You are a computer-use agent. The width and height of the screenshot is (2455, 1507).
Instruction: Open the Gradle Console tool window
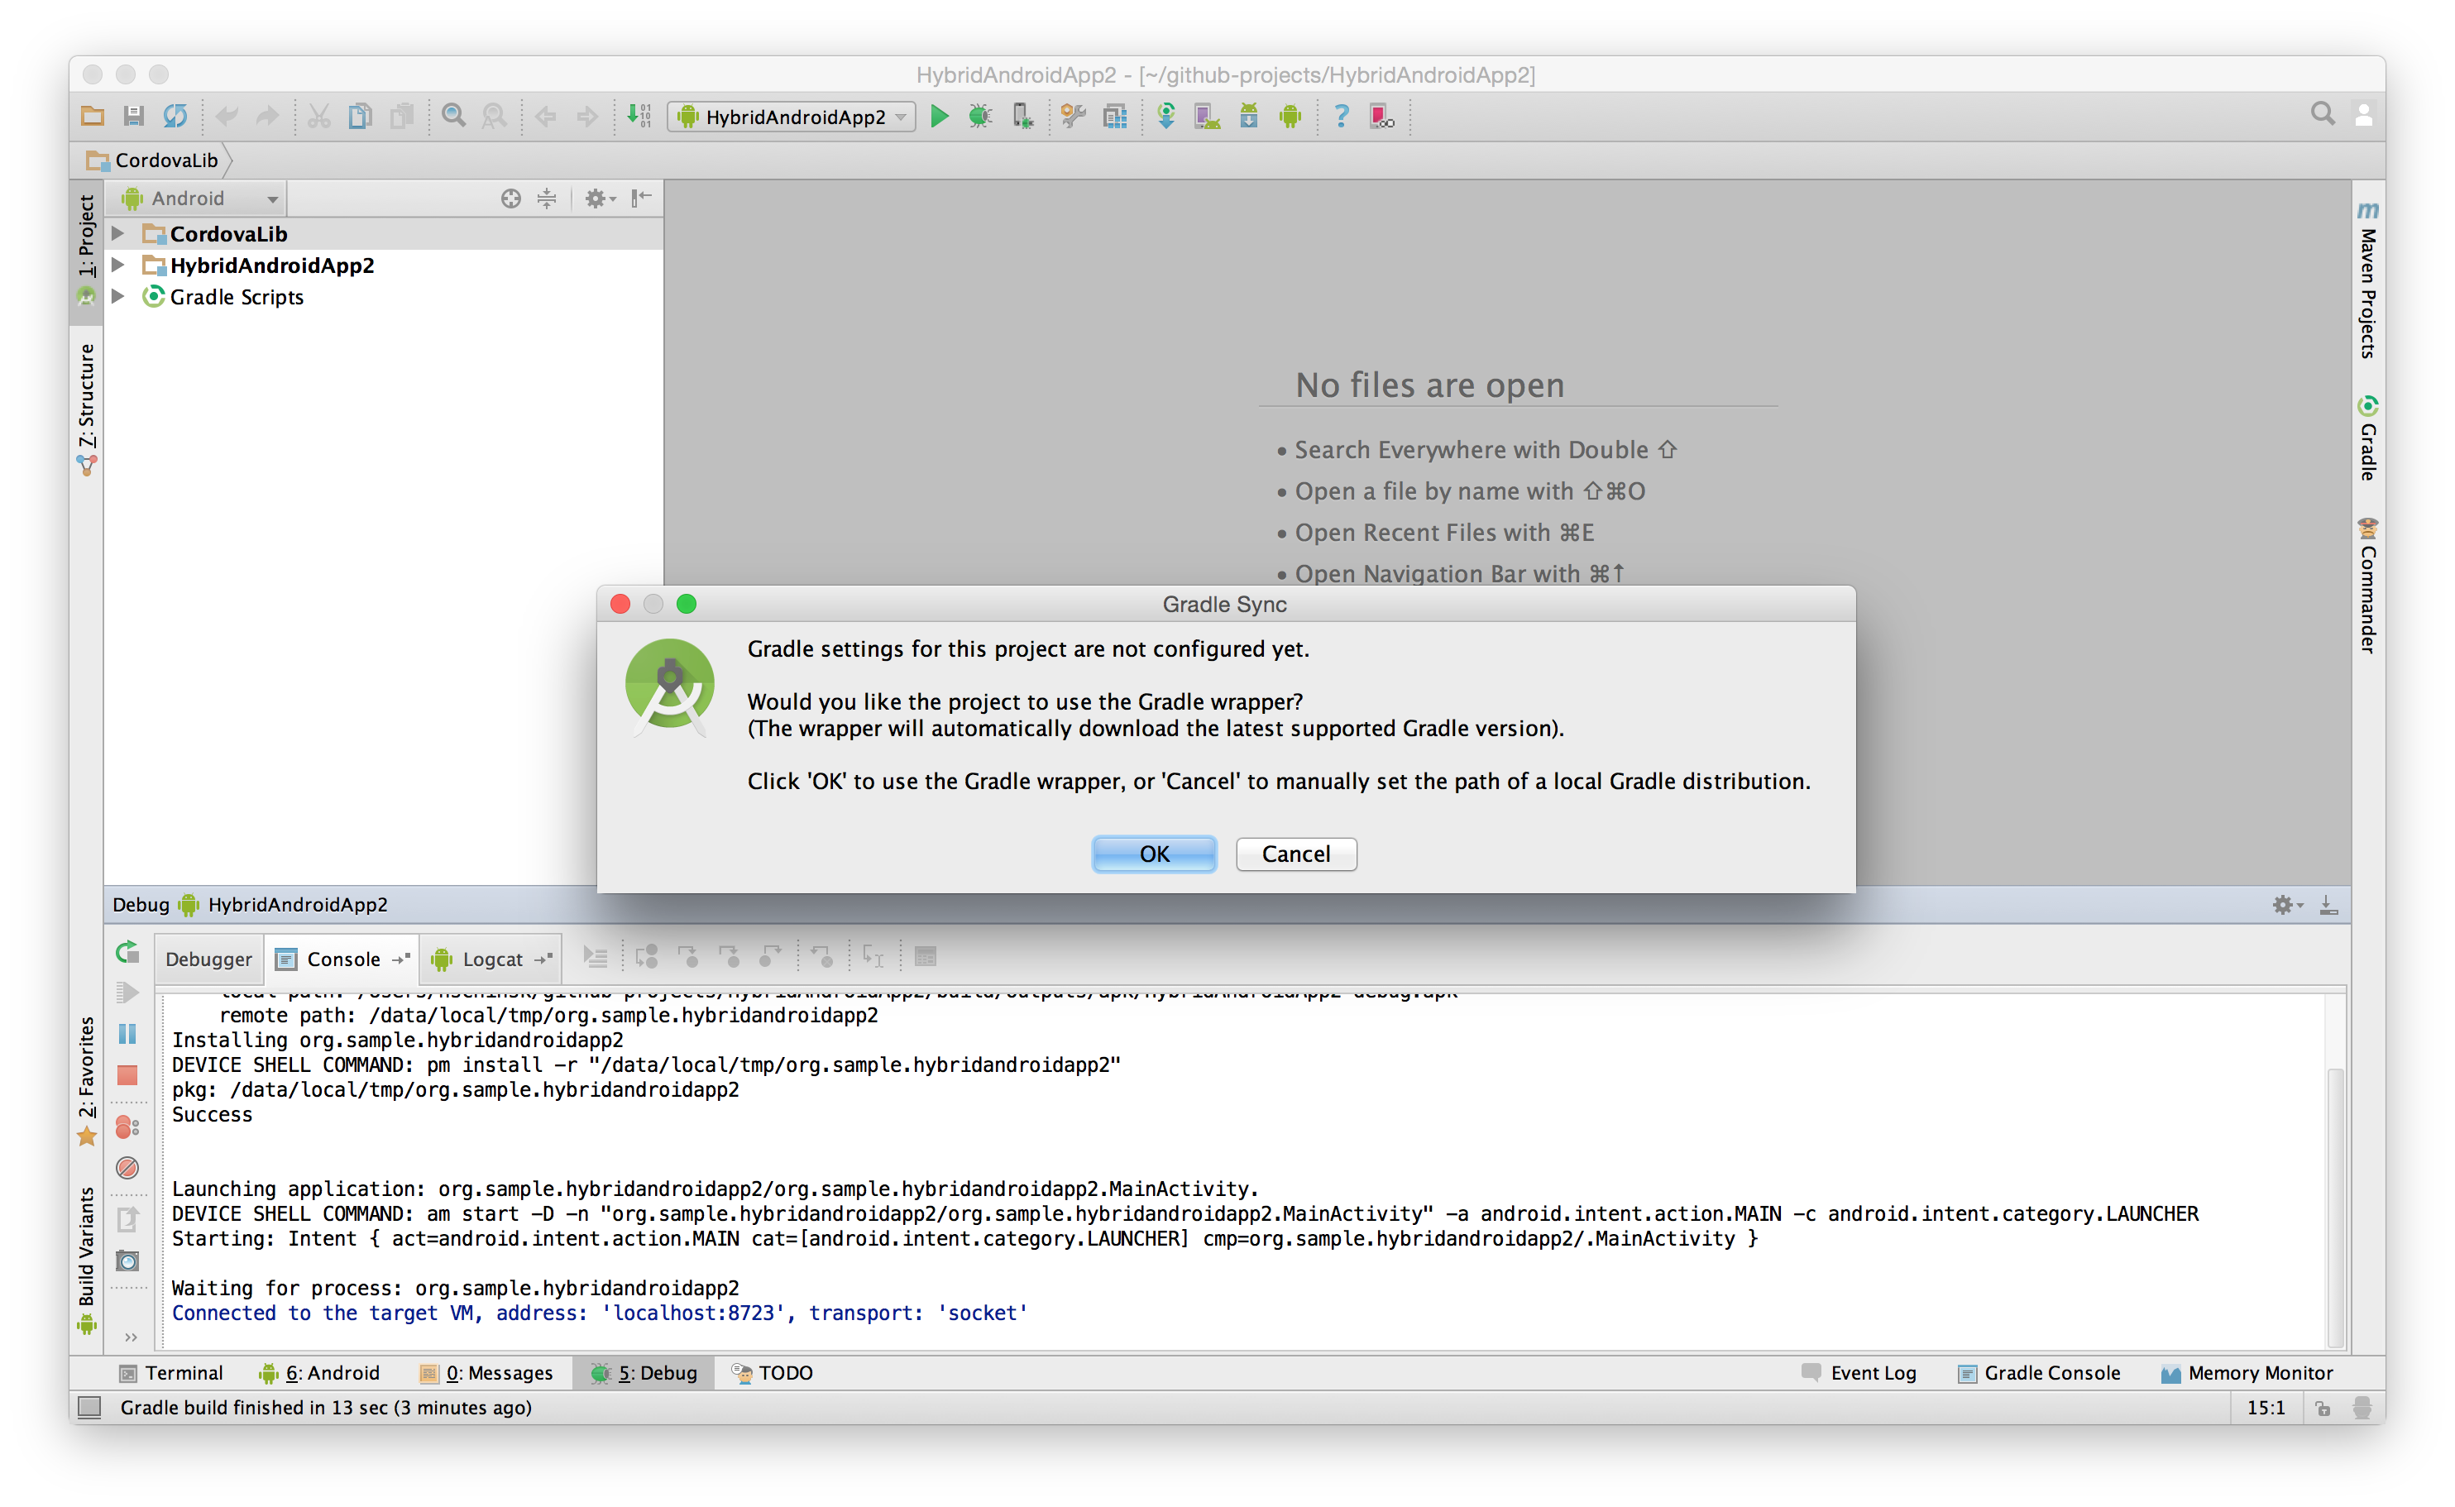pos(2038,1372)
